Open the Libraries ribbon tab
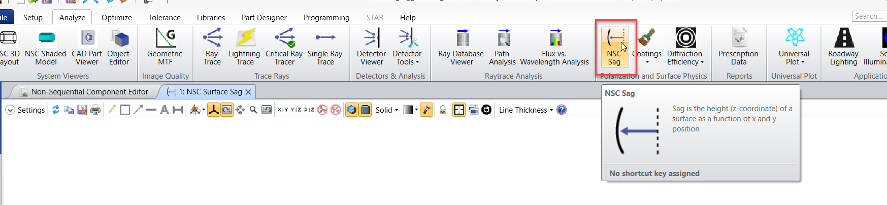This screenshot has height=205, width=887. point(211,17)
